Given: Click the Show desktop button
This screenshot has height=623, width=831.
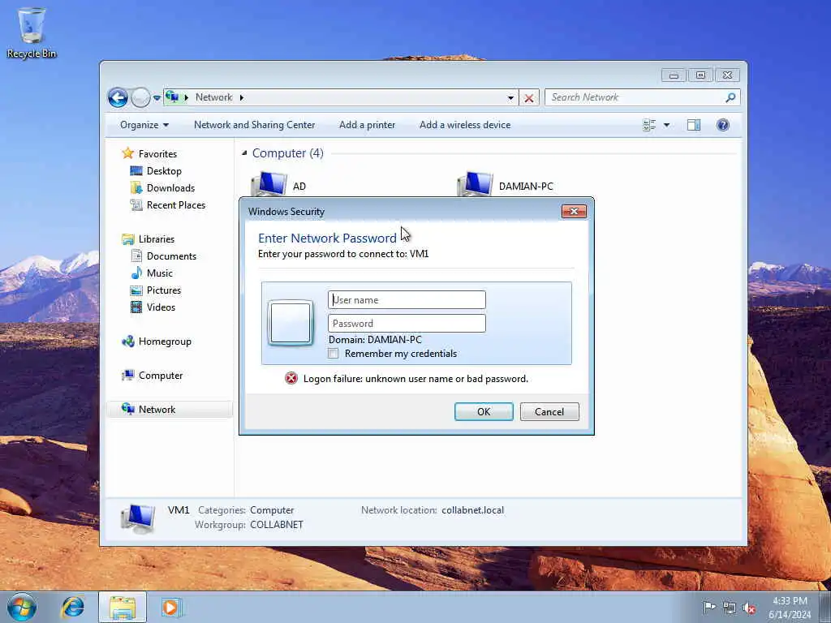Looking at the screenshot, I should [825, 607].
